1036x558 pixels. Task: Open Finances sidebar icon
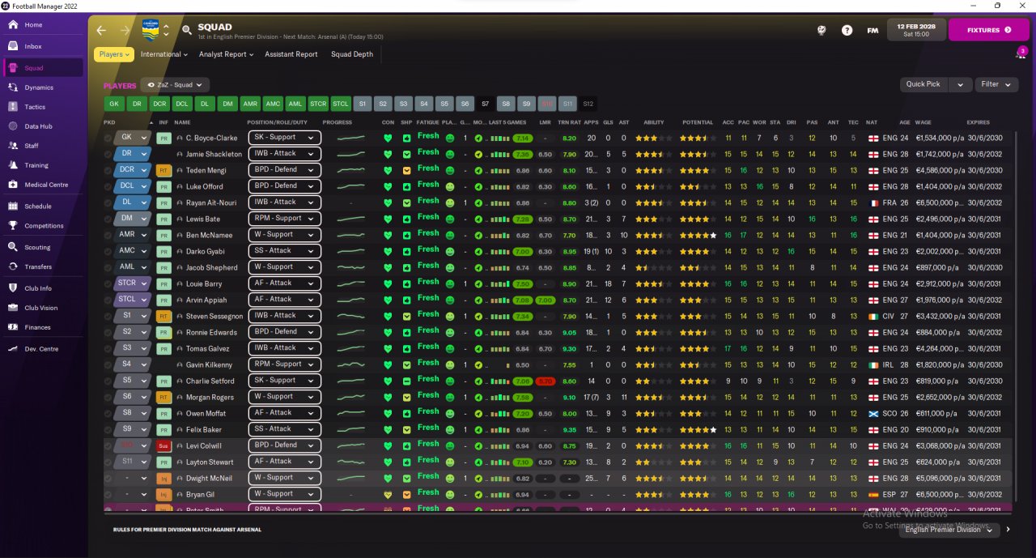pos(13,327)
